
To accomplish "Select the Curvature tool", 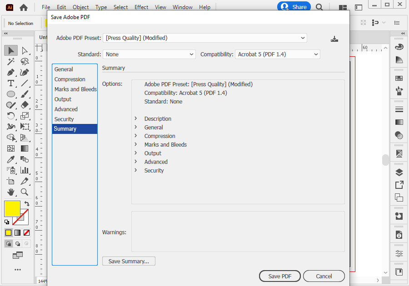I will pos(24,72).
